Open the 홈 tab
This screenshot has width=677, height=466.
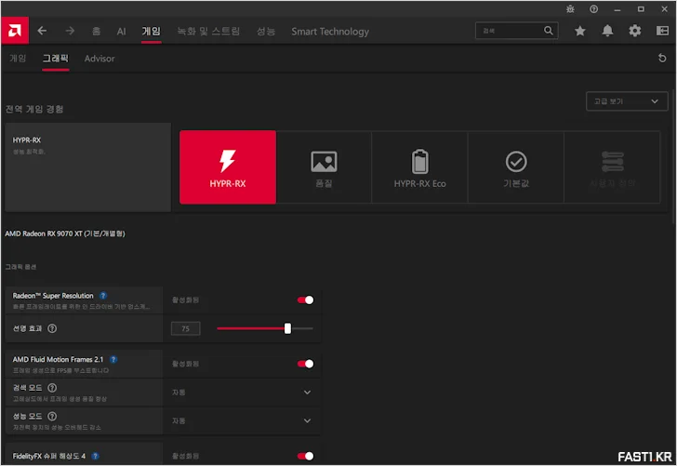(97, 31)
